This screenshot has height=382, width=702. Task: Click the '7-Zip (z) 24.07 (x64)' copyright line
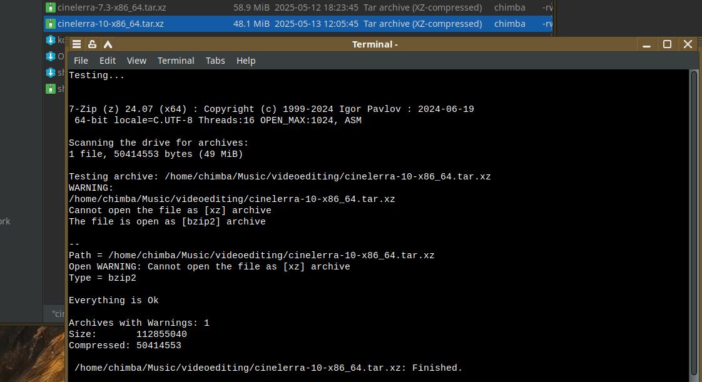pos(272,109)
